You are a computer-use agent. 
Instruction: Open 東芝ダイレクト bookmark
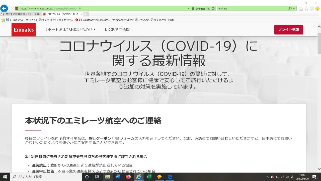(x=56, y=20)
